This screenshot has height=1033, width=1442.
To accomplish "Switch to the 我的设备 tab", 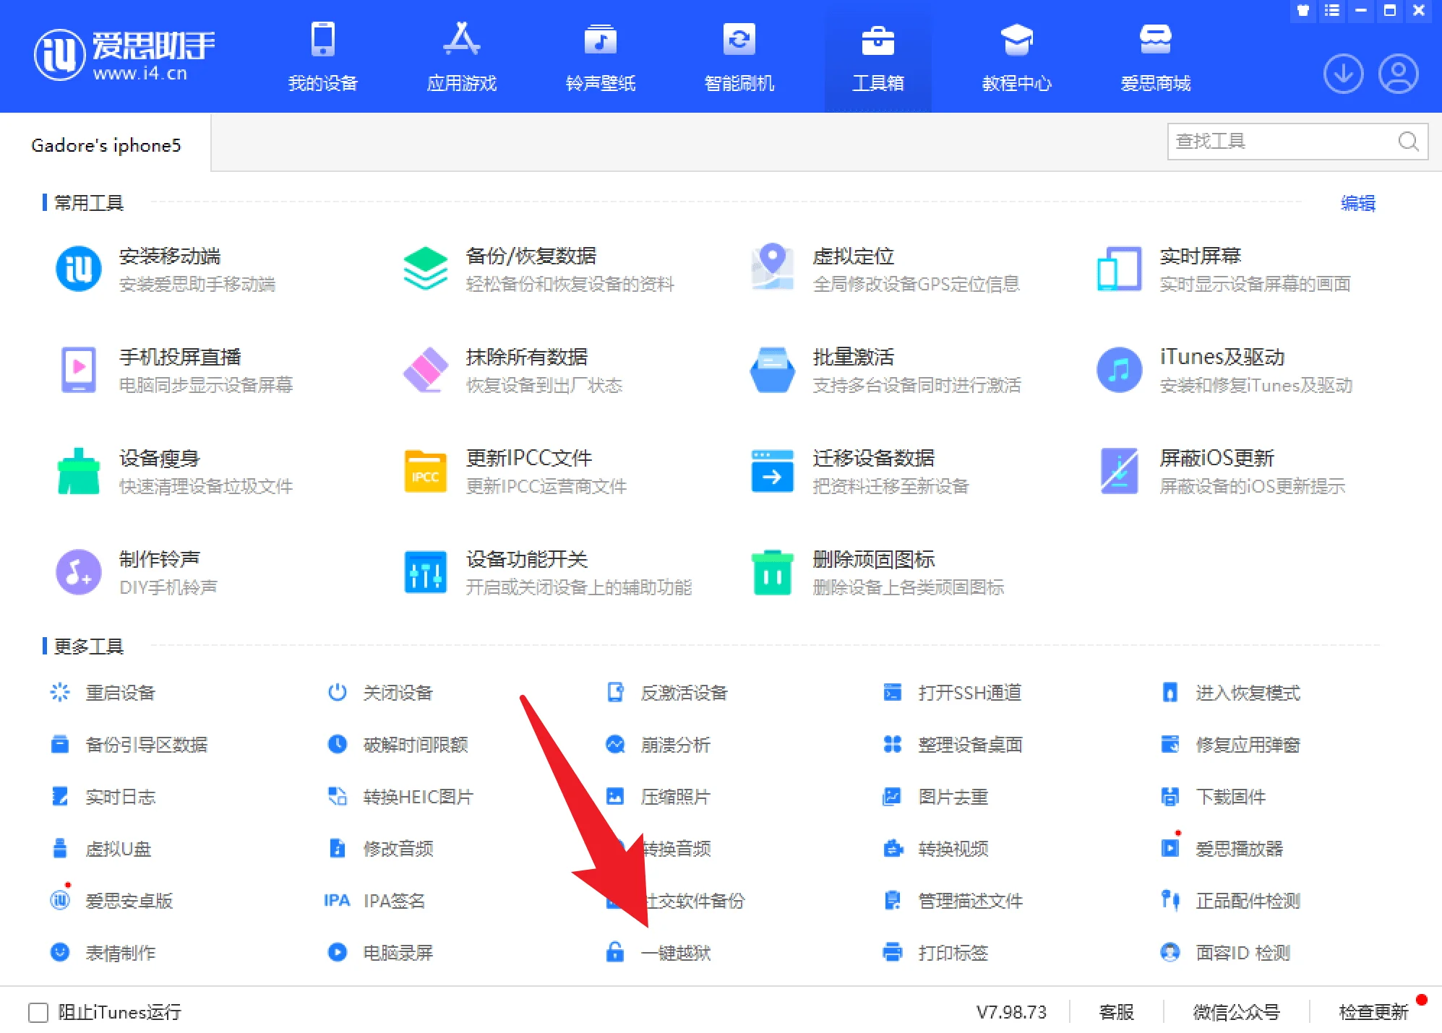I will pyautogui.click(x=322, y=58).
